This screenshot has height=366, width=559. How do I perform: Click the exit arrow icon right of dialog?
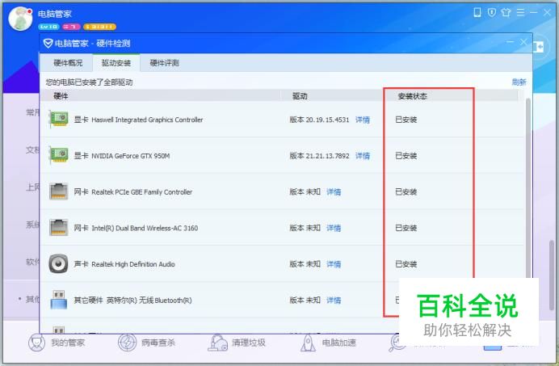tap(538, 47)
